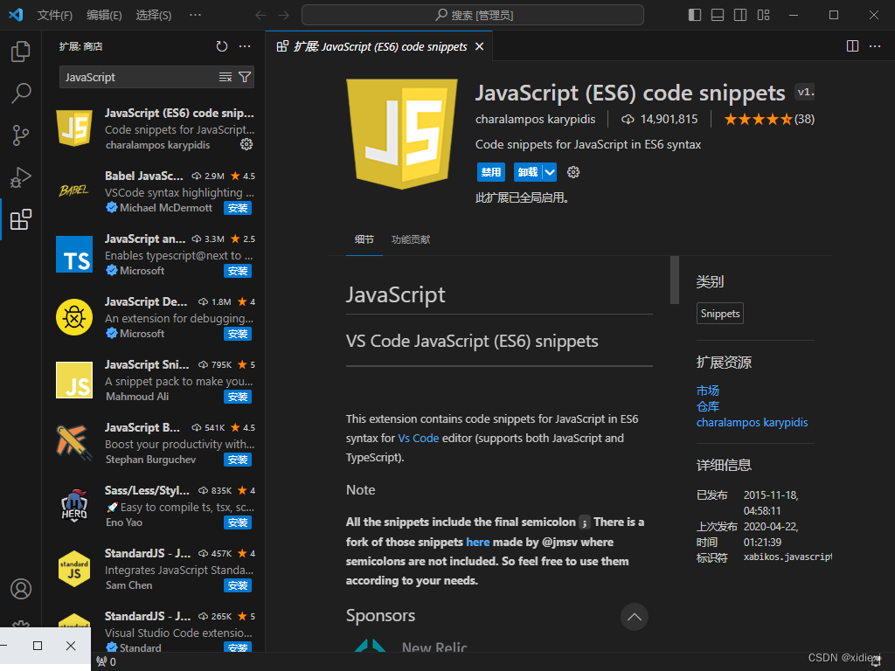Viewport: 895px width, 671px height.
Task: Go forward with the navigation arrow
Action: [283, 16]
